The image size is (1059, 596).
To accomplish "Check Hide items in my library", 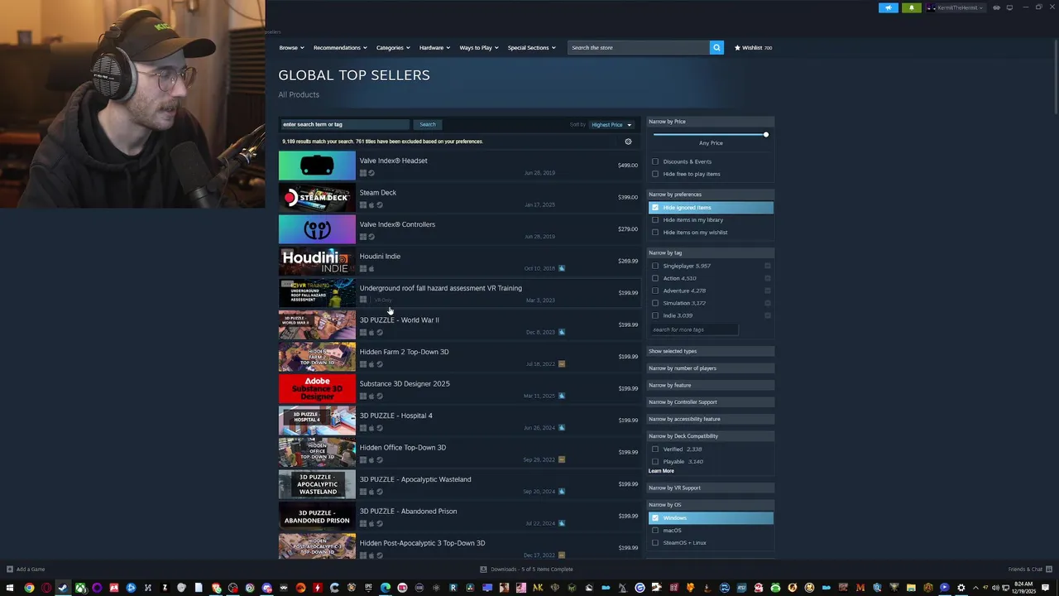I will pyautogui.click(x=655, y=220).
